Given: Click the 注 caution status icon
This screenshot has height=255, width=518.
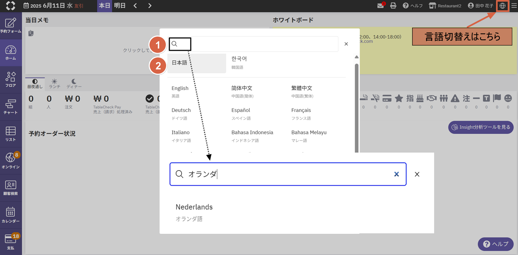Looking at the screenshot, I should click(466, 98).
